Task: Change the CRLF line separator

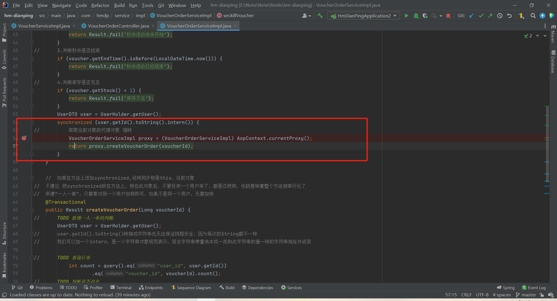Action: [466, 295]
